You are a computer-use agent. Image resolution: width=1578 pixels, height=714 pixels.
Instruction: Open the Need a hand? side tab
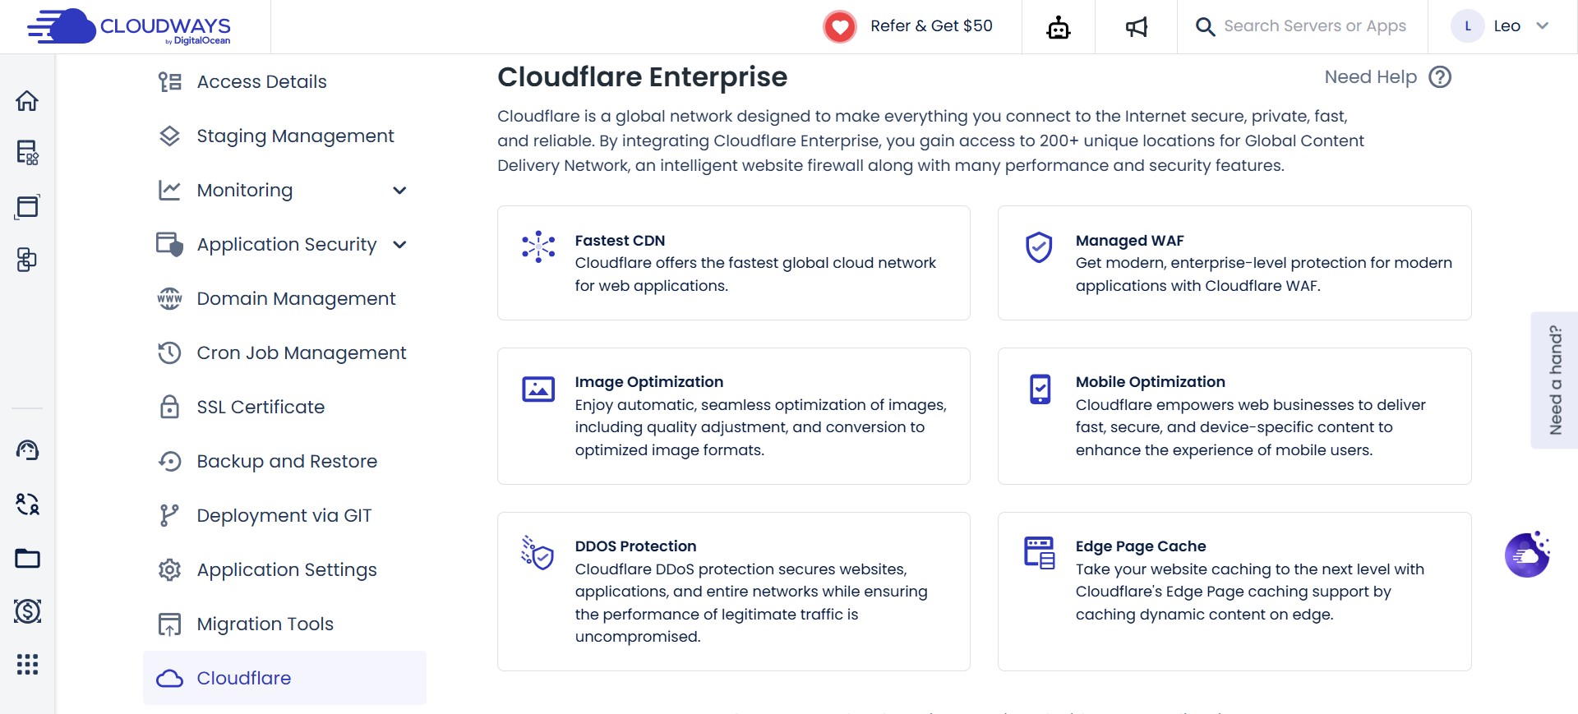1555,380
